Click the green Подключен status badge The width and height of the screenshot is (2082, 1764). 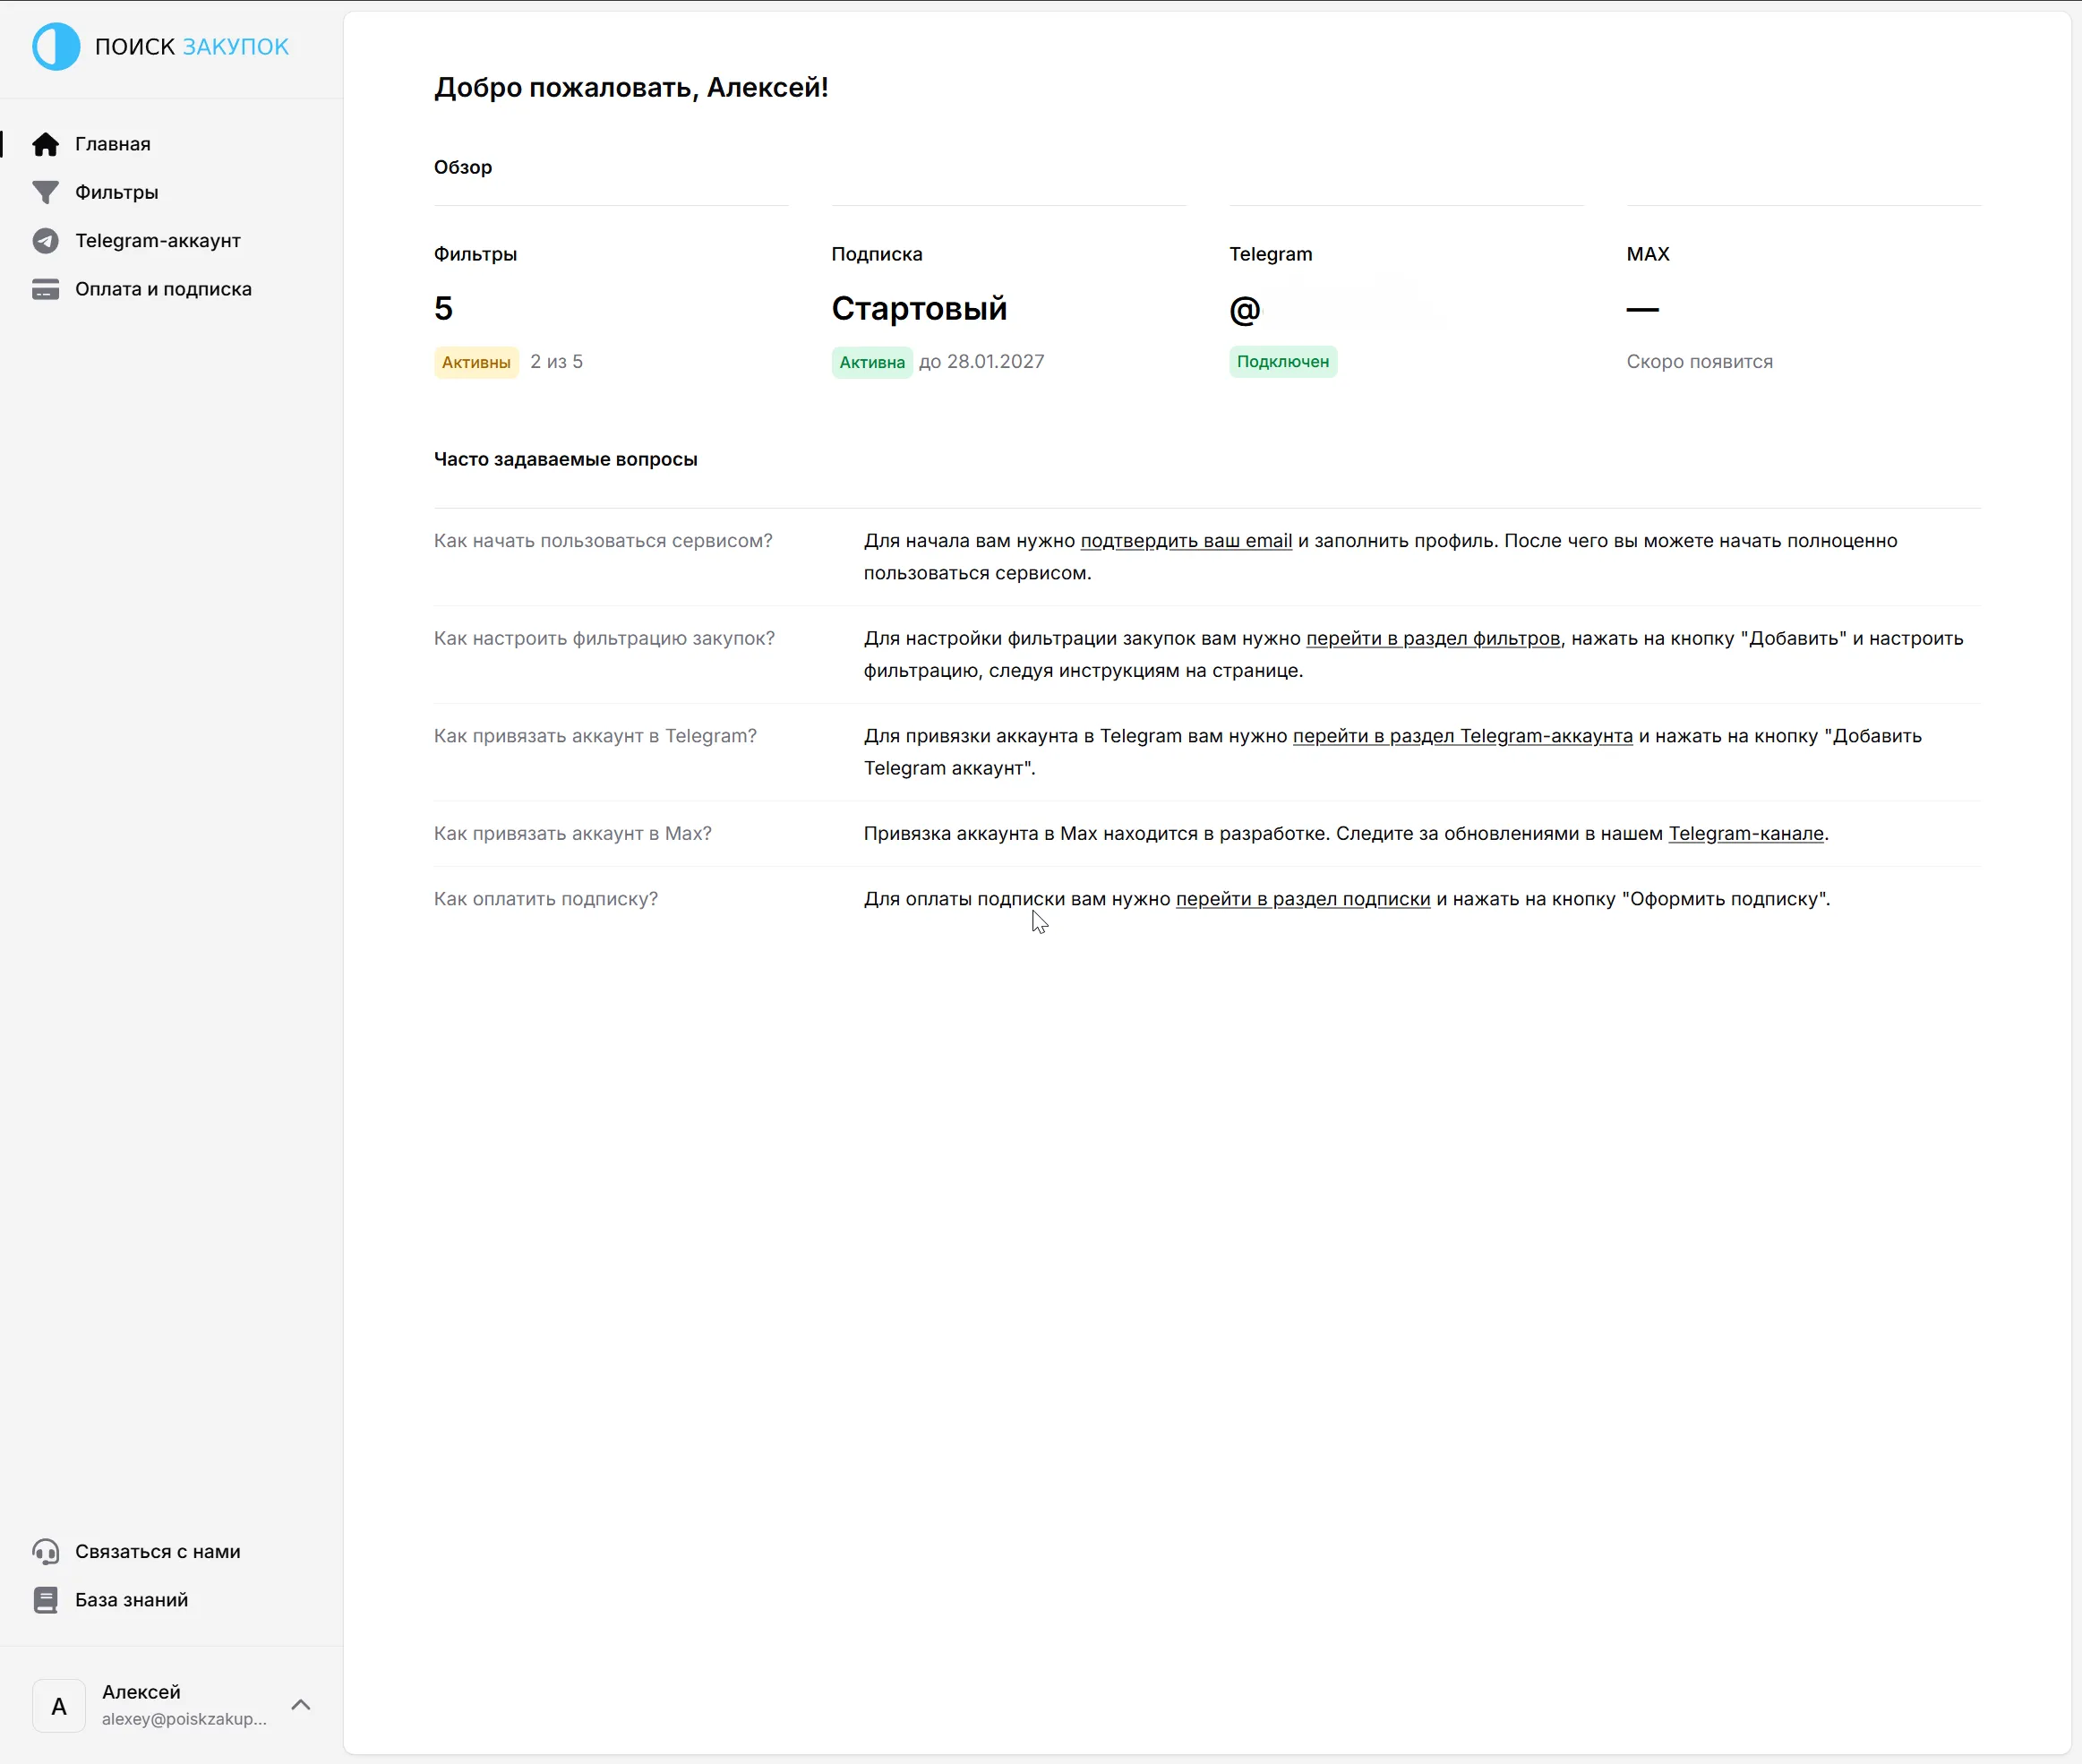pyautogui.click(x=1282, y=362)
